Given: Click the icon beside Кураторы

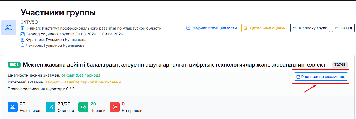Looking at the screenshot, I should coord(23,40).
